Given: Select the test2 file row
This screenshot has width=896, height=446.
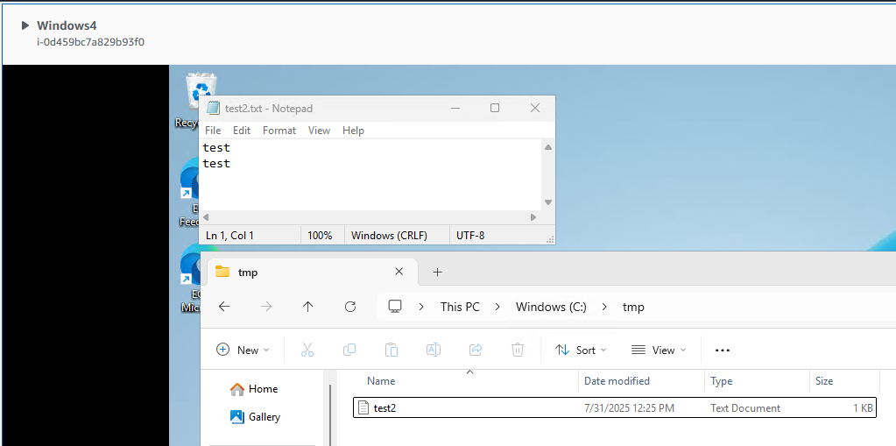Looking at the screenshot, I should click(x=615, y=407).
